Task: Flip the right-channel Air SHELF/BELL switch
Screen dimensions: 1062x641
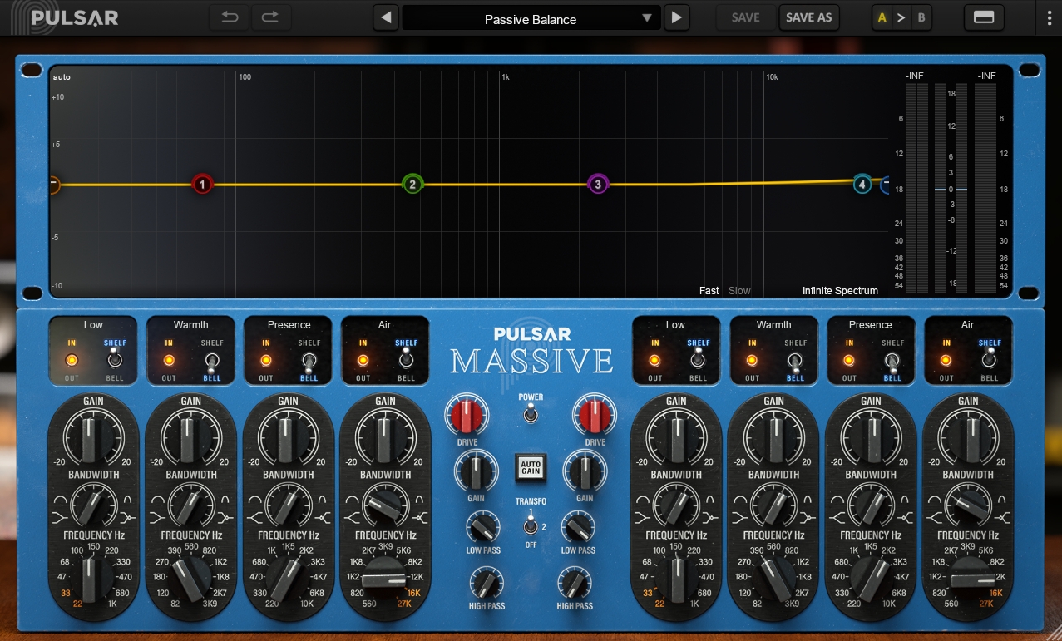Action: [989, 360]
